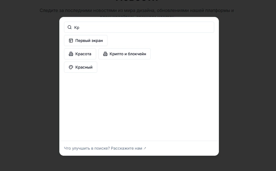Click the newspaper icon beside Красота
This screenshot has width=276, height=171.
[x=71, y=54]
